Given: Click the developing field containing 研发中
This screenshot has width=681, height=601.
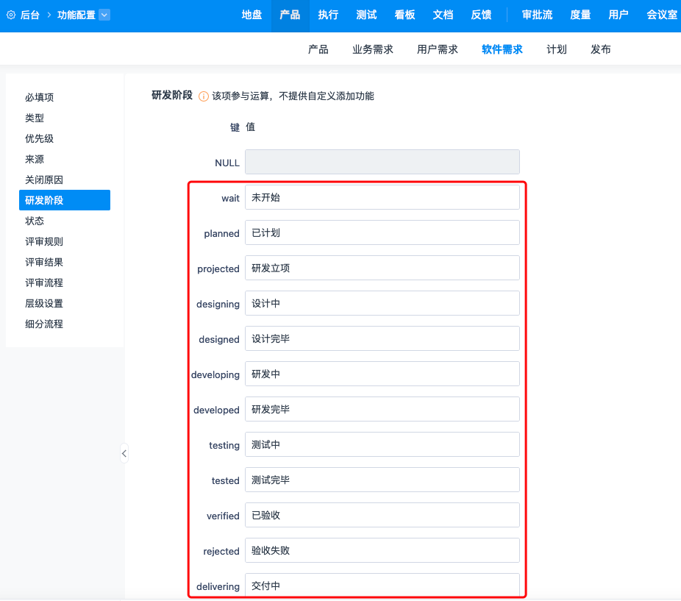Looking at the screenshot, I should click(x=382, y=374).
